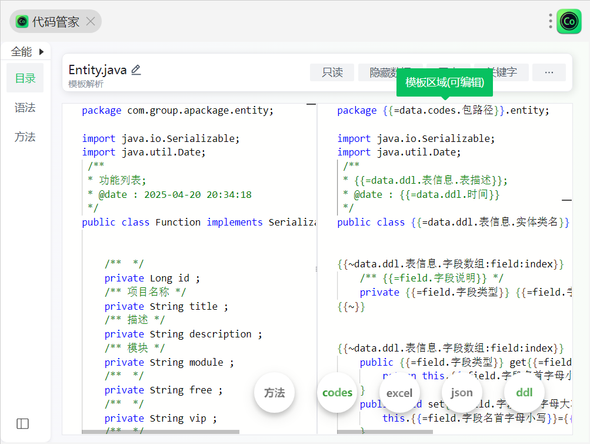
Task: Click the green Co logo at top right
Action: pyautogui.click(x=569, y=22)
